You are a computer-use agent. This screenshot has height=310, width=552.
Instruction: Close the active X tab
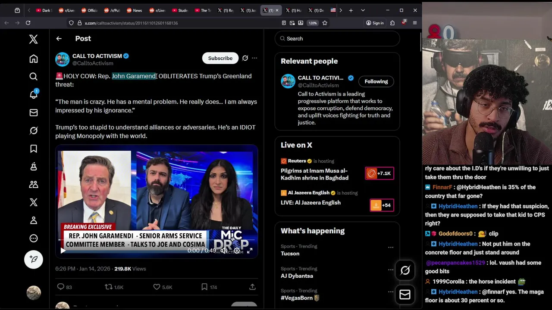(277, 10)
